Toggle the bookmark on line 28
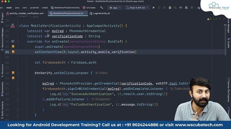Screen dimensions: 231x129 (13, 73)
